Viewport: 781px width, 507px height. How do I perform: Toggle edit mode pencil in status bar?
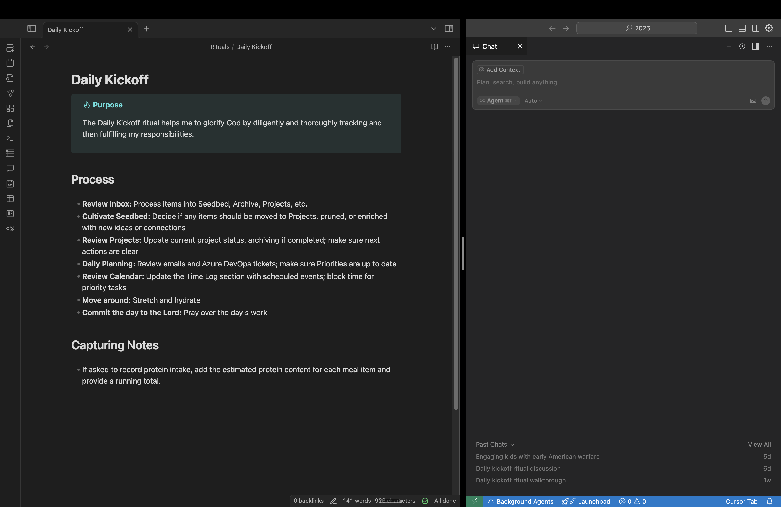[x=333, y=501]
